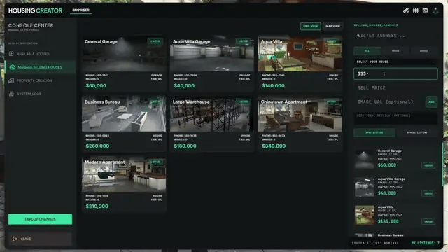Select the Garage filter tab

click(x=424, y=51)
